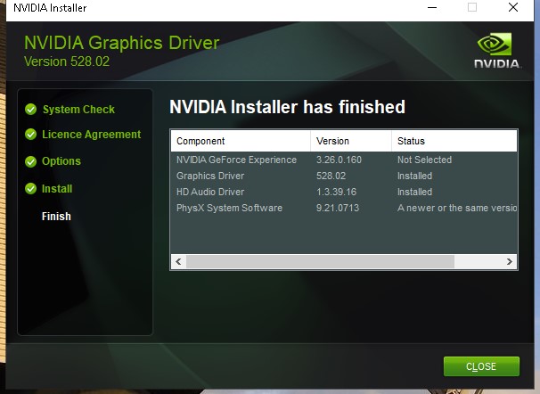Click the horizontal scrollbar thumb
The width and height of the screenshot is (540, 394).
[x=320, y=261]
